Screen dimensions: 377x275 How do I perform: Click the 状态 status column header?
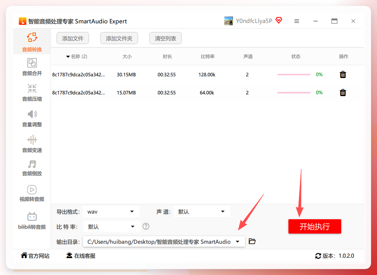point(296,57)
